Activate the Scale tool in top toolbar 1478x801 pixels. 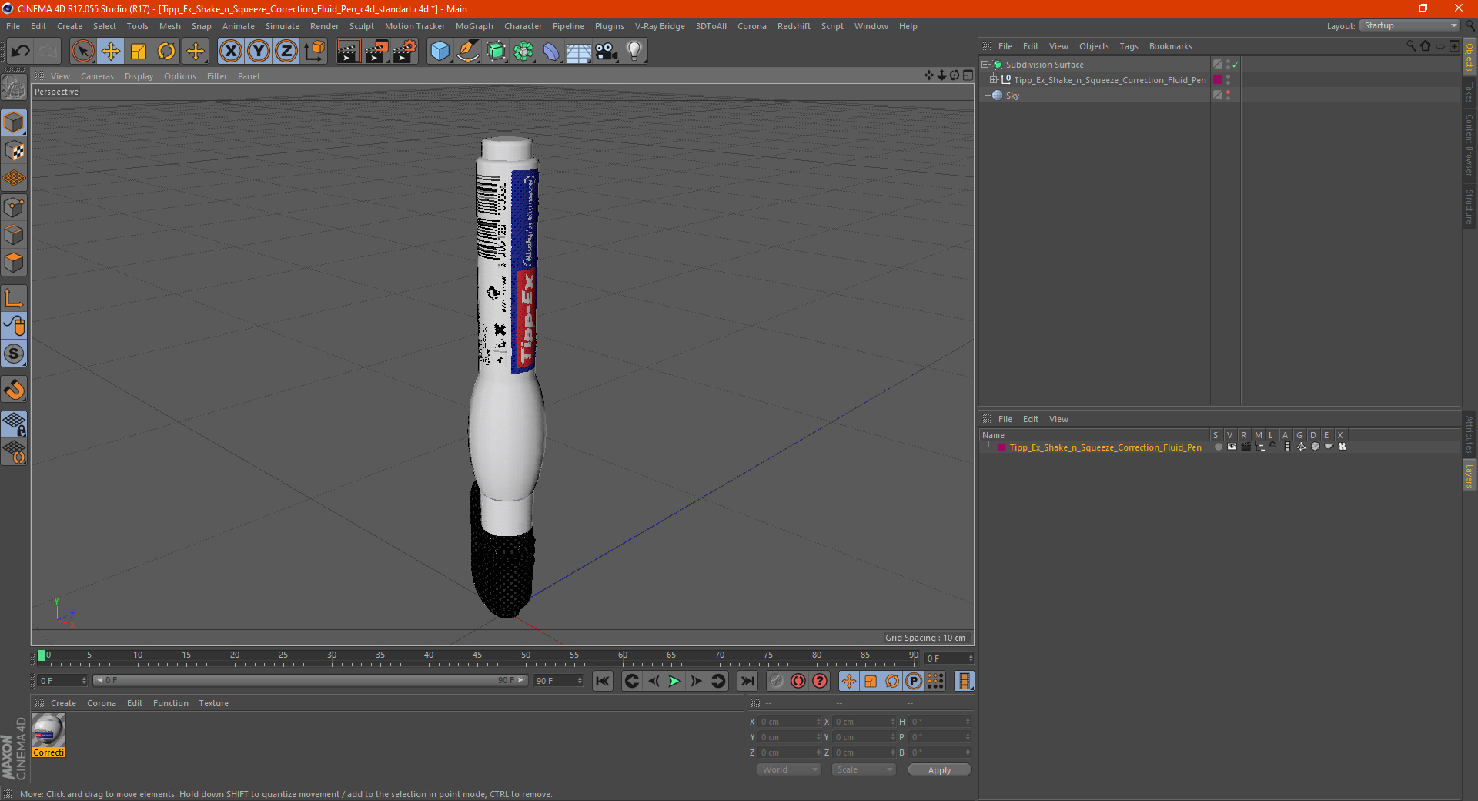(139, 52)
